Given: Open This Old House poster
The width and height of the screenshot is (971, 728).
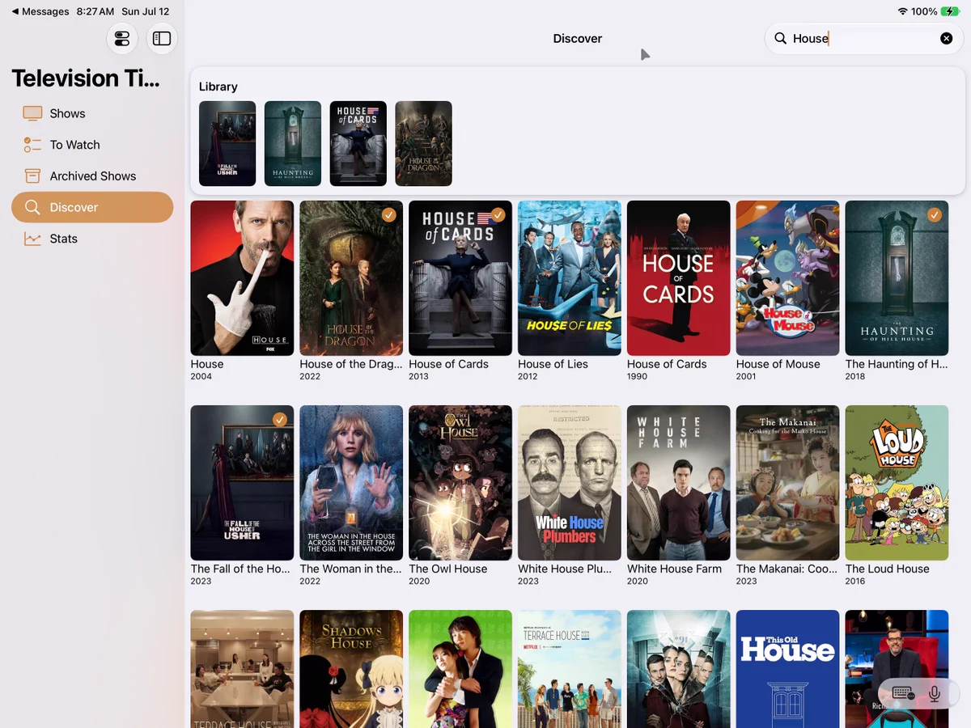Looking at the screenshot, I should tap(788, 669).
